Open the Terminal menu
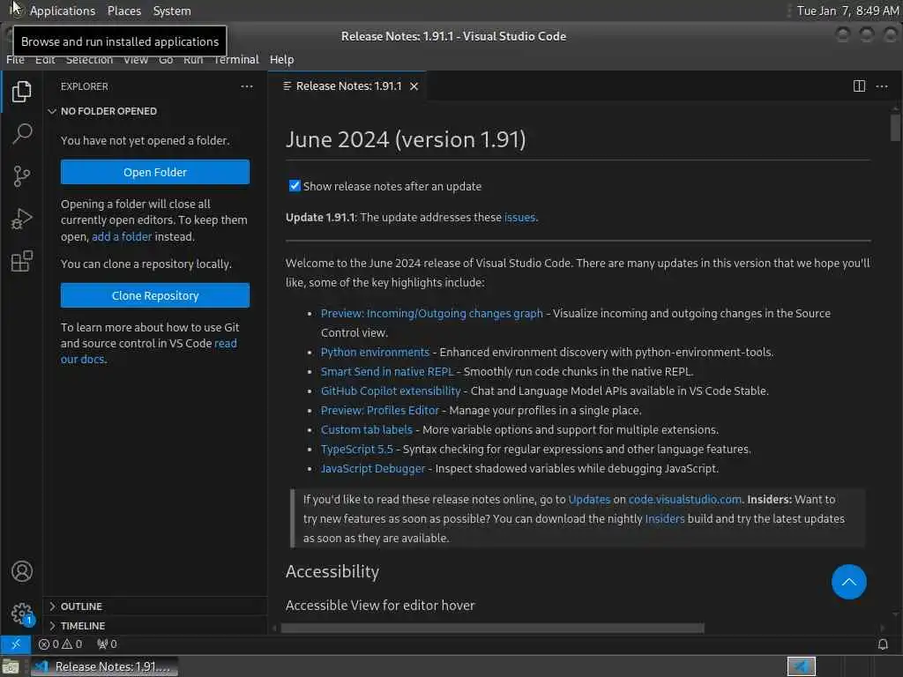903x677 pixels. (x=236, y=59)
